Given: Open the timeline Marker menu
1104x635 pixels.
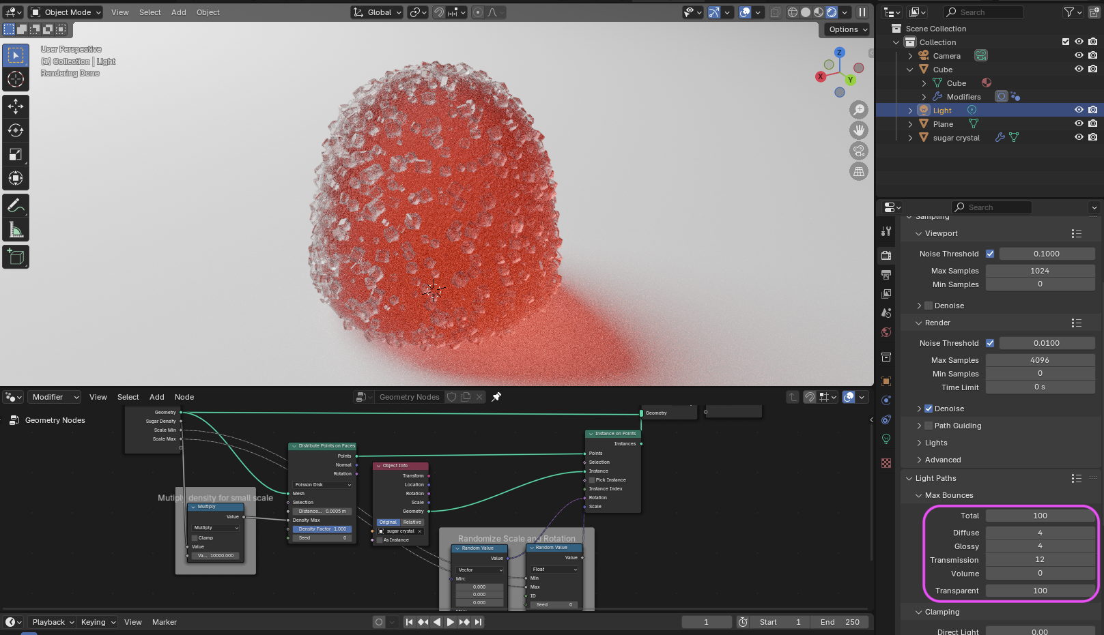Looking at the screenshot, I should [165, 622].
